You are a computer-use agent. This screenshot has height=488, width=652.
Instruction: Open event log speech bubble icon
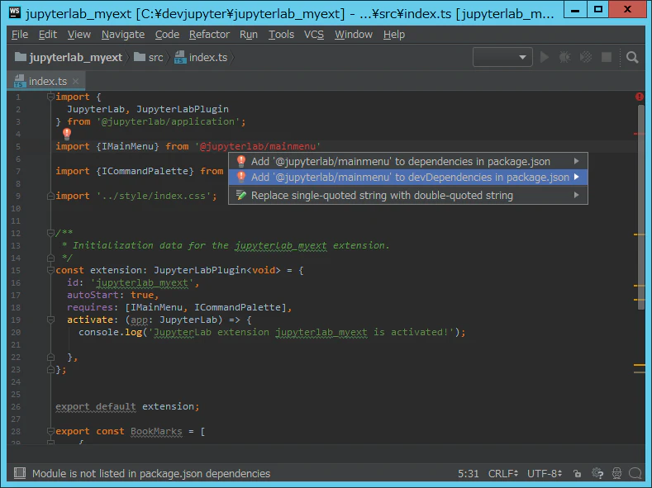pyautogui.click(x=635, y=473)
